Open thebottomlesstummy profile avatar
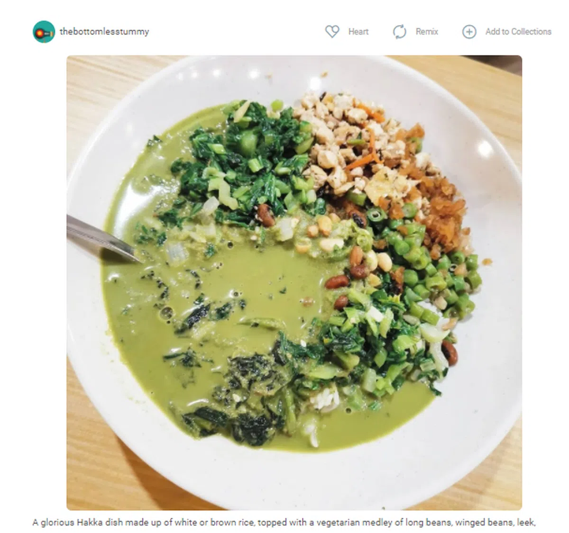 44,32
